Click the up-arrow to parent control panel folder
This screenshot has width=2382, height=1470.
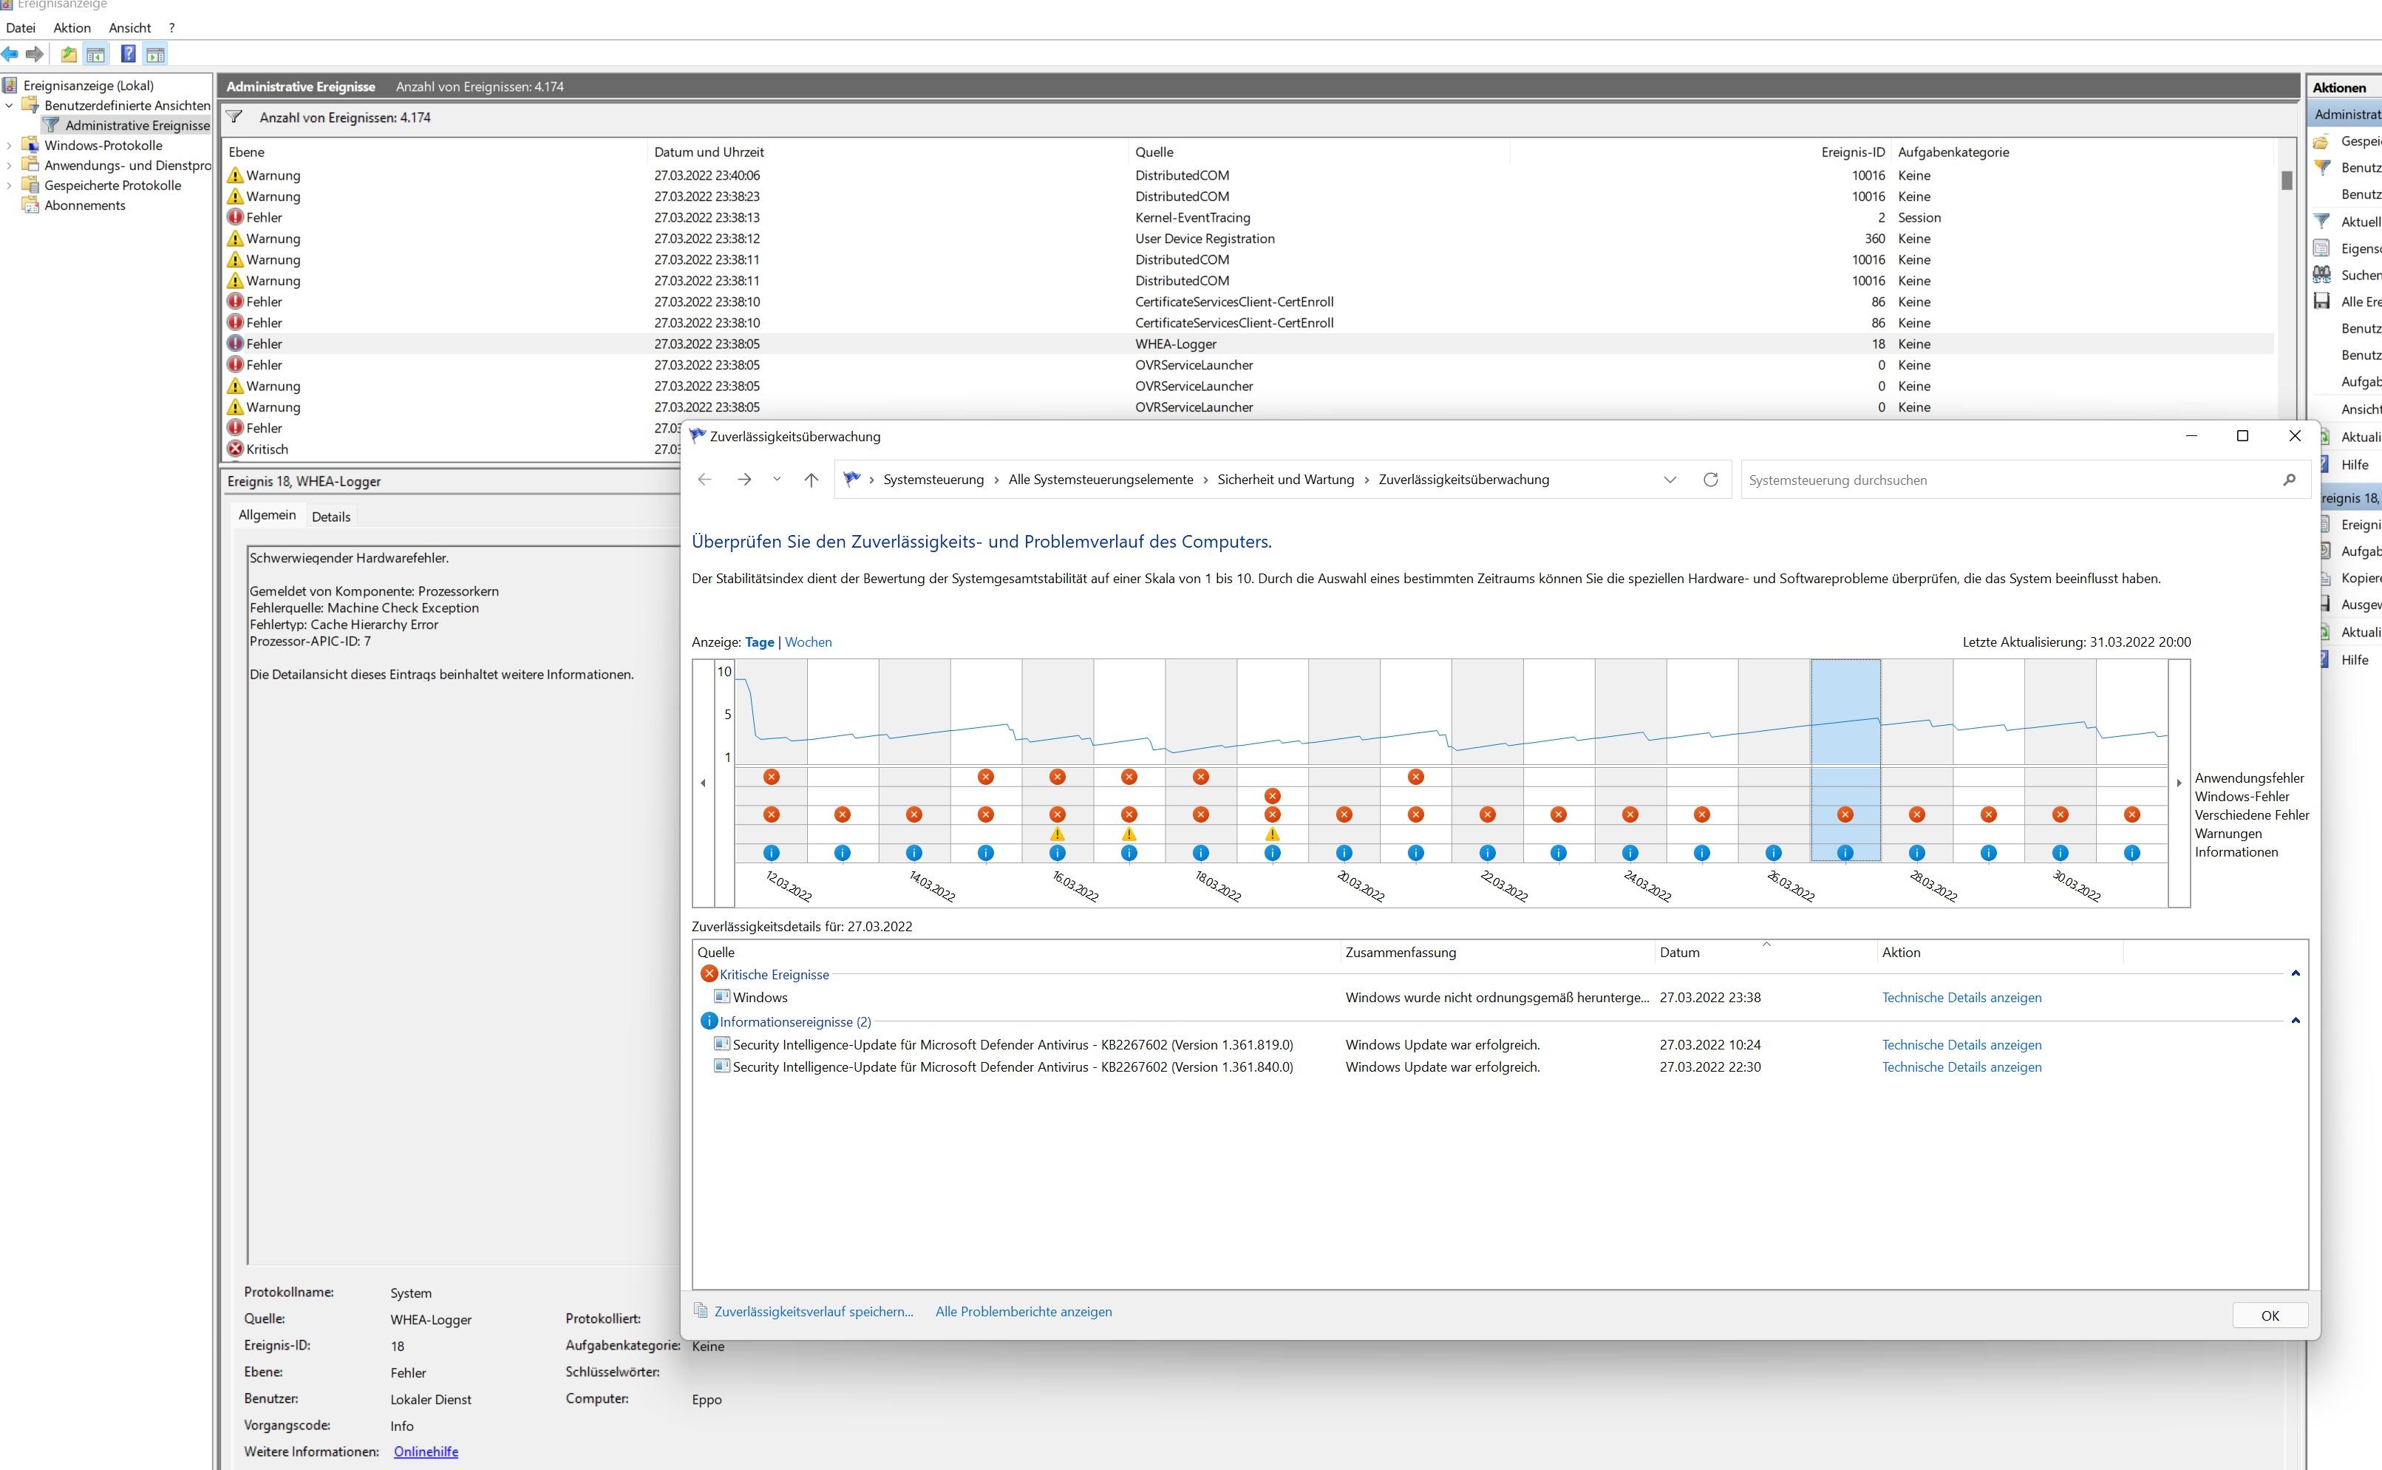coord(811,480)
